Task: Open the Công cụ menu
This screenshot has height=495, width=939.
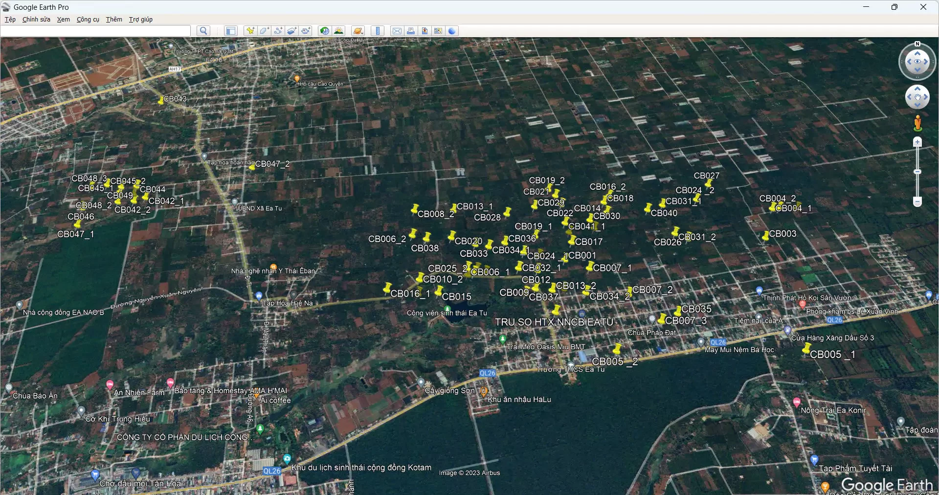Action: [x=88, y=20]
